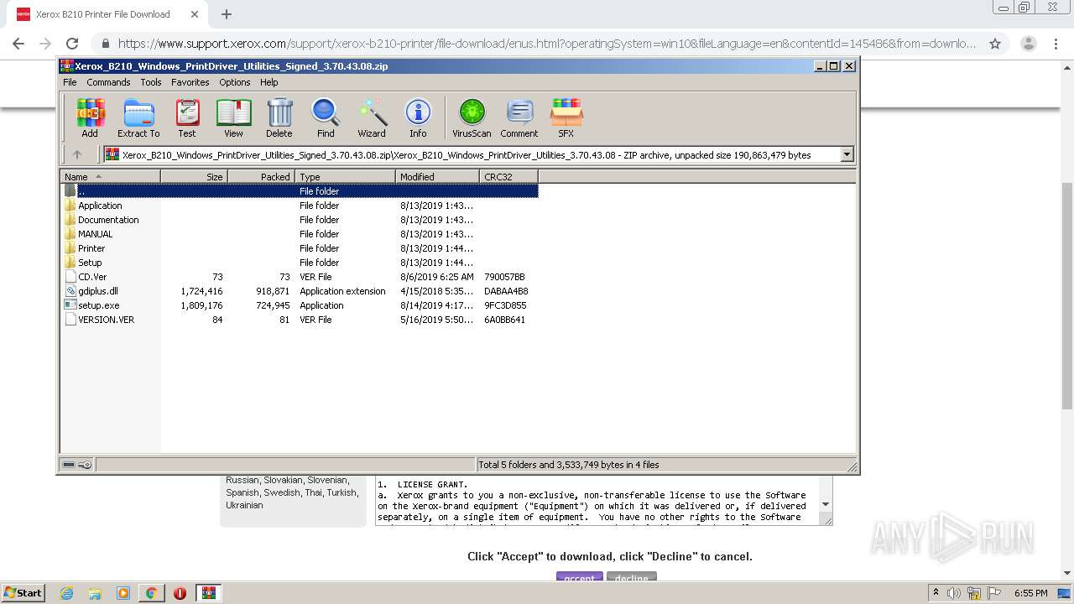Bookmark this page with the star icon
Viewport: 1074px width, 604px height.
pyautogui.click(x=995, y=44)
